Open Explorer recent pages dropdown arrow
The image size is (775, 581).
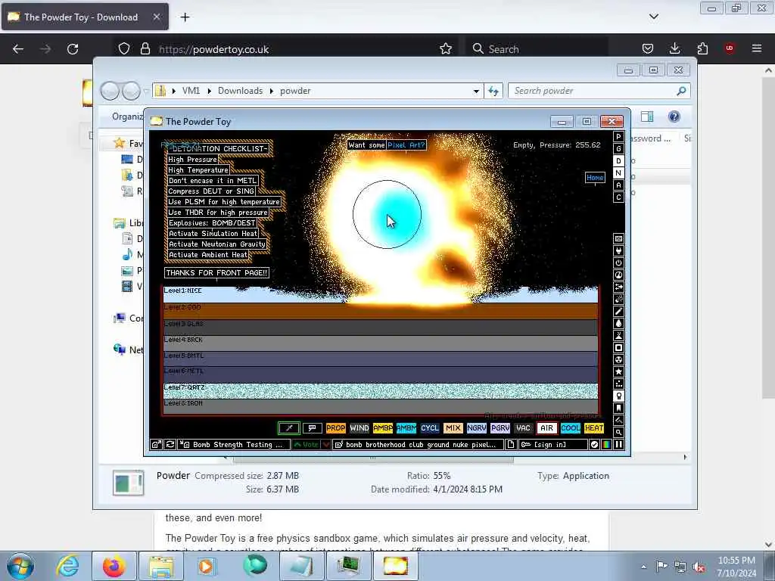pos(146,91)
